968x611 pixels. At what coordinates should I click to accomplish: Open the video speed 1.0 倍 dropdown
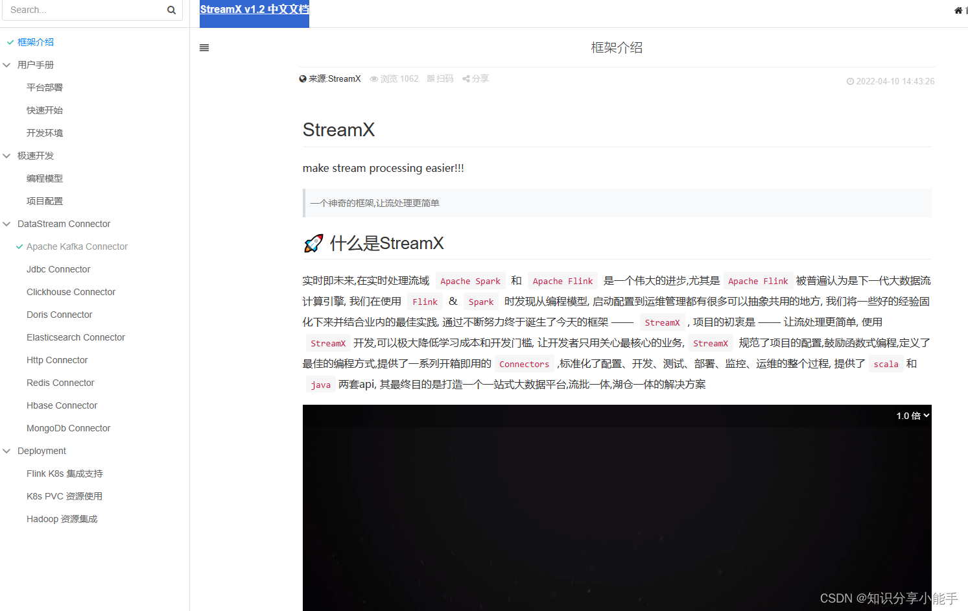pyautogui.click(x=913, y=416)
